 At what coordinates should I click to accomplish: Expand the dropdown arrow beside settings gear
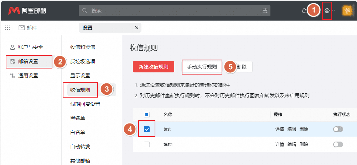[333, 11]
